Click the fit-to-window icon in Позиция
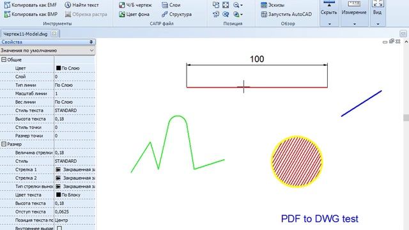 226,5
